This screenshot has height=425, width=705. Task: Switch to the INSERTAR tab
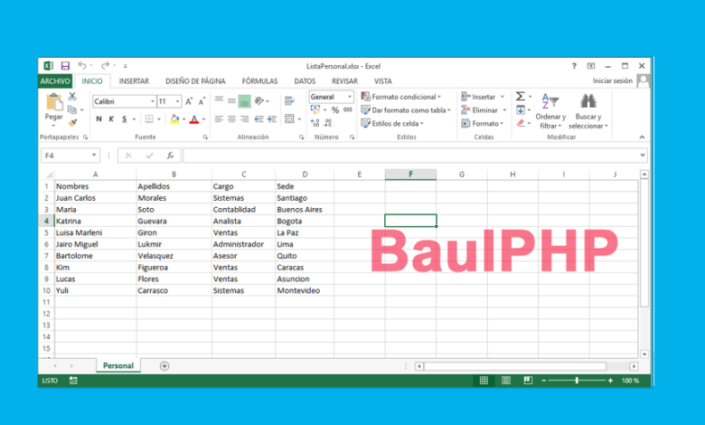[134, 81]
